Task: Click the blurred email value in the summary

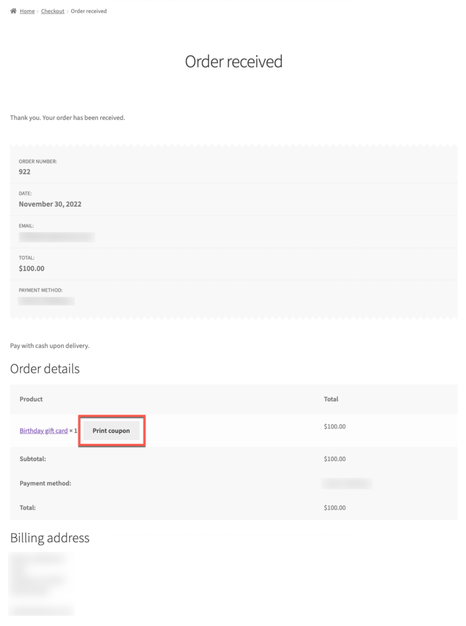Action: pos(56,237)
